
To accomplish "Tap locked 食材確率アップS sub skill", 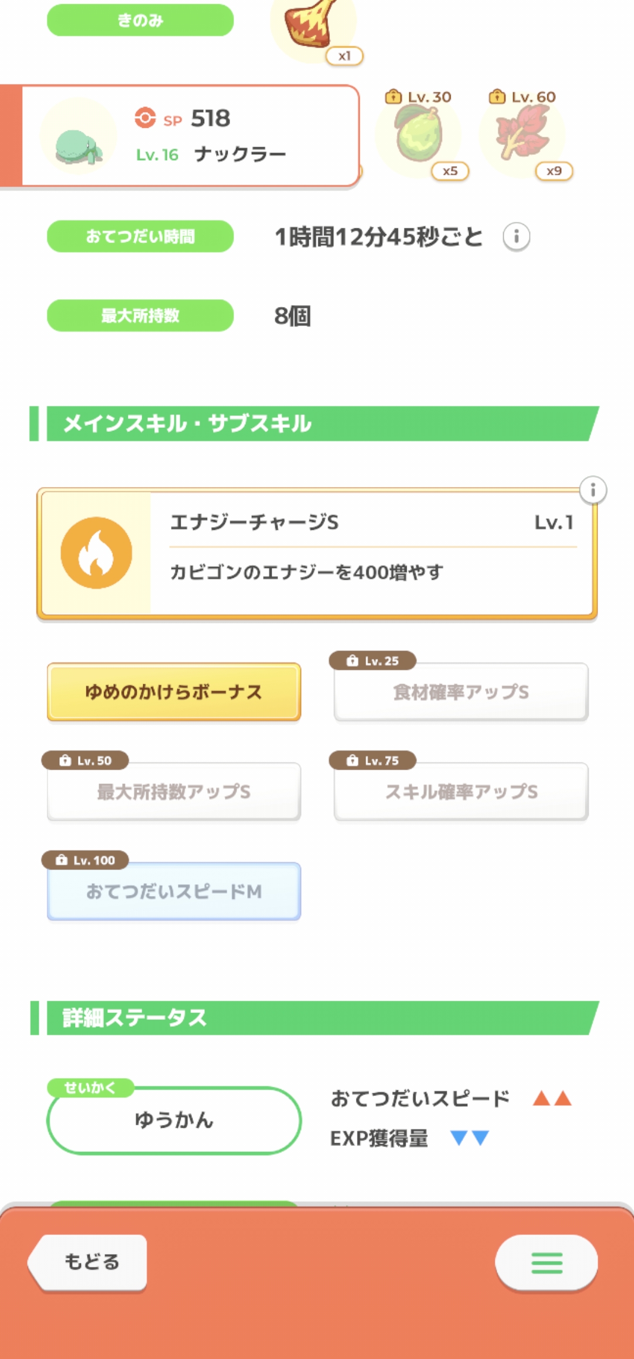I will pos(461,692).
